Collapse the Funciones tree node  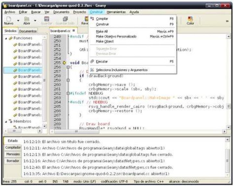pyautogui.click(x=6, y=39)
